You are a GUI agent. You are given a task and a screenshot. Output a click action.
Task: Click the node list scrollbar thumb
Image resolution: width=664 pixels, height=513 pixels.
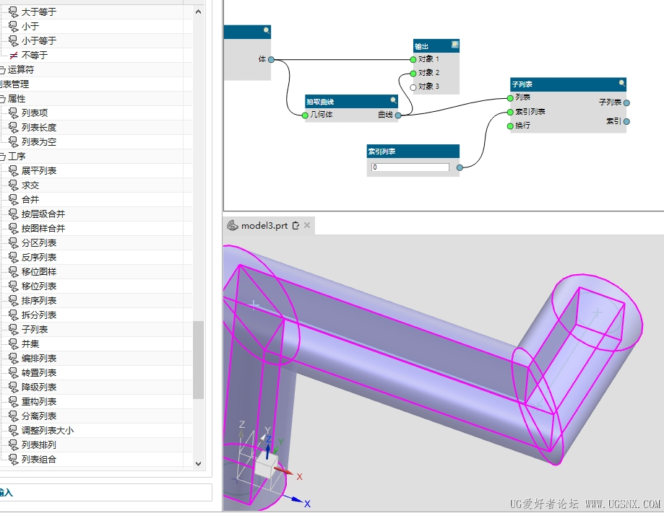pyautogui.click(x=198, y=359)
